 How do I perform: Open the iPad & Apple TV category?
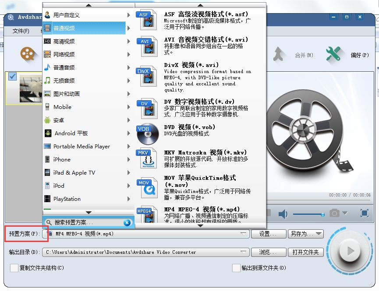pos(84,172)
